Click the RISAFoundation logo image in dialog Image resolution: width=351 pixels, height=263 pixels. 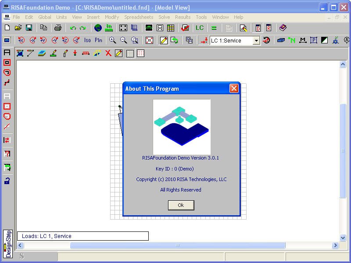tap(182, 127)
